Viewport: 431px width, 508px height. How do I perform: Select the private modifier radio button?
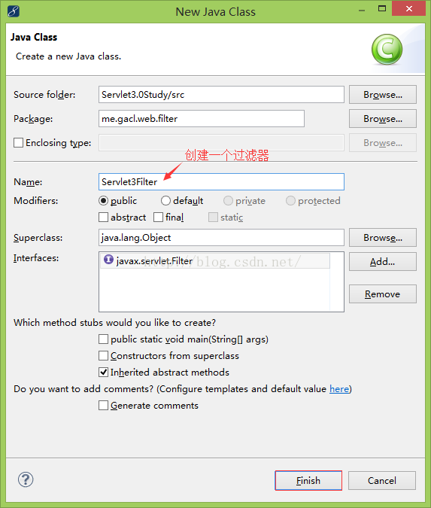(228, 201)
